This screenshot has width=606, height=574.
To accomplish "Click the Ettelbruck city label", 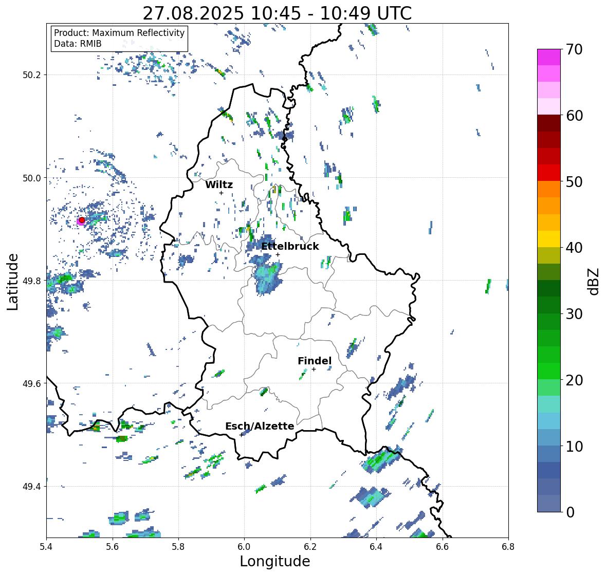I will [290, 247].
